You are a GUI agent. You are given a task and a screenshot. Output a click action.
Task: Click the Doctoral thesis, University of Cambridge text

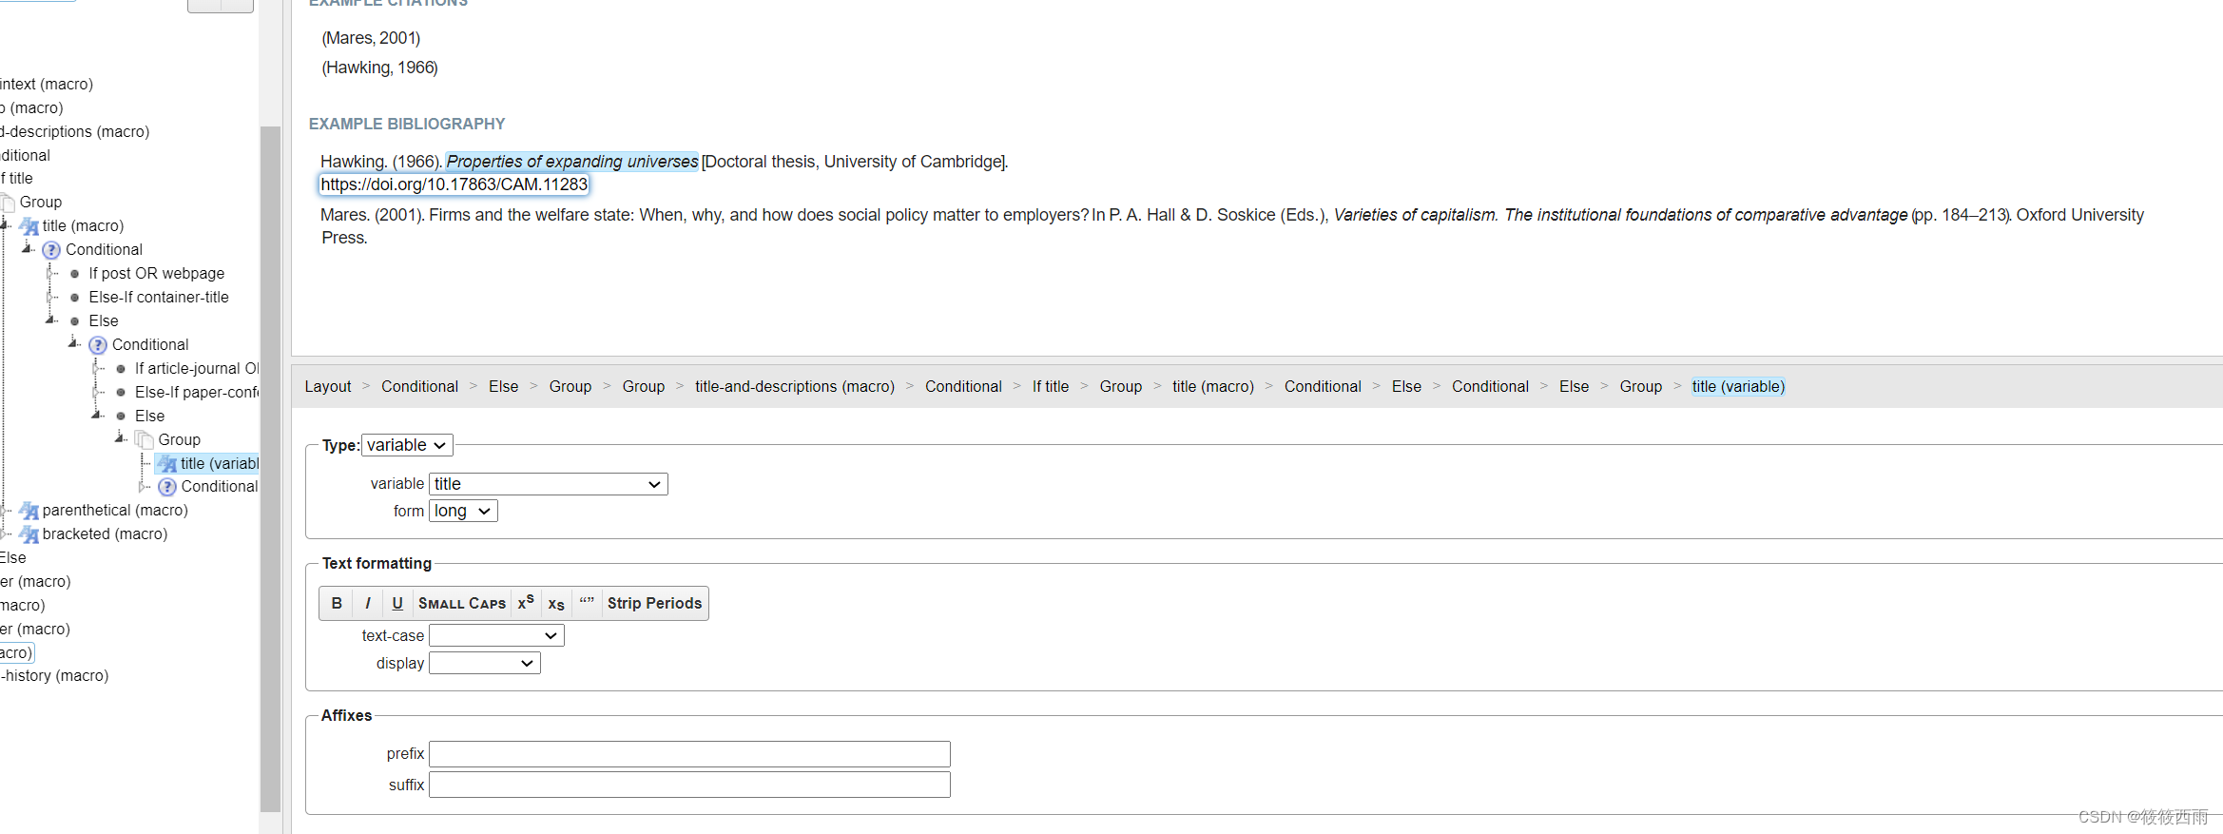(x=854, y=162)
